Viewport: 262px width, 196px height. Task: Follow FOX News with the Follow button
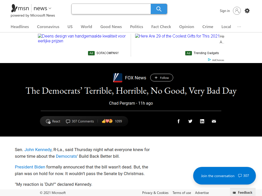pos(162,78)
